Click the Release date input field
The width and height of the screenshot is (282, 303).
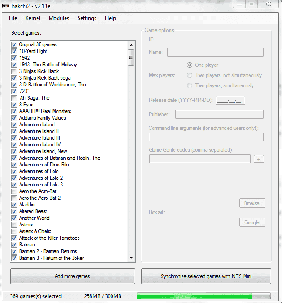tap(230, 100)
